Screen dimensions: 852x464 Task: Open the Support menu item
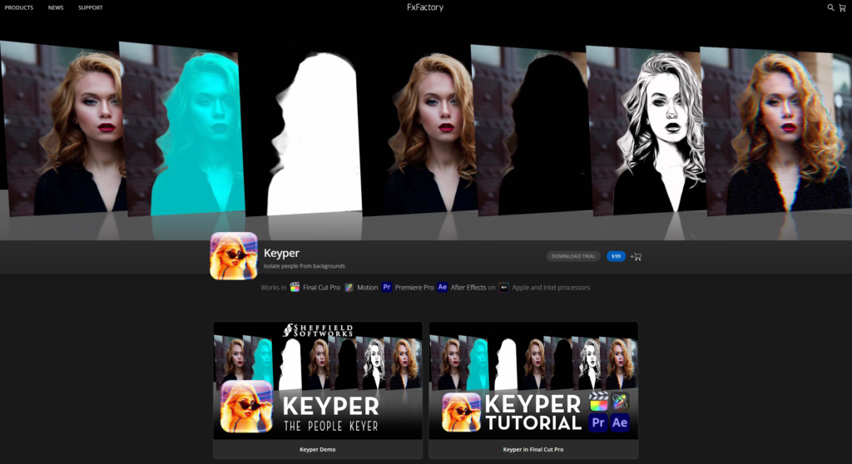(x=90, y=7)
